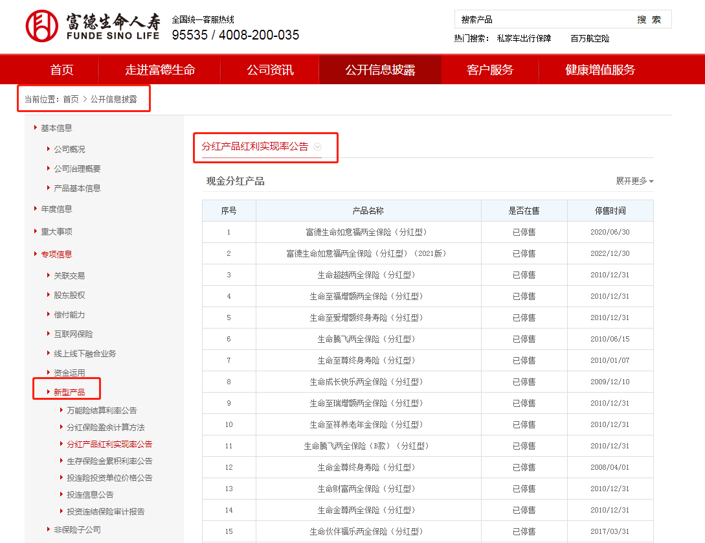Click 生命腾飞两全保险（分红型） in row 6

coord(366,339)
